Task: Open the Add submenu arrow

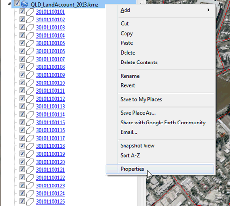Action: click(208, 10)
